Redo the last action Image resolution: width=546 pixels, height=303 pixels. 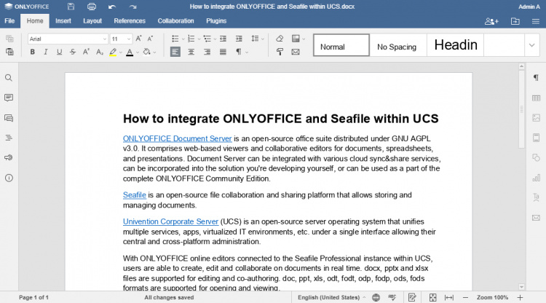pos(132,7)
